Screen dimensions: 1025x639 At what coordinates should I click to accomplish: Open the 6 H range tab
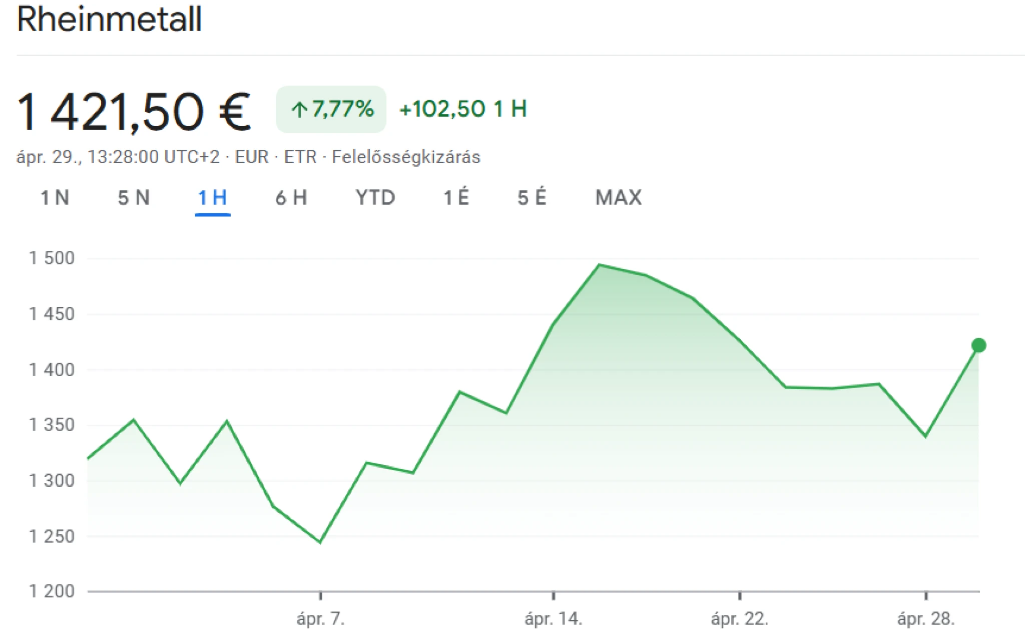(x=291, y=198)
